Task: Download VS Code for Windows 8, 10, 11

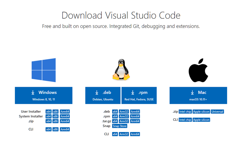Action: tap(44, 95)
